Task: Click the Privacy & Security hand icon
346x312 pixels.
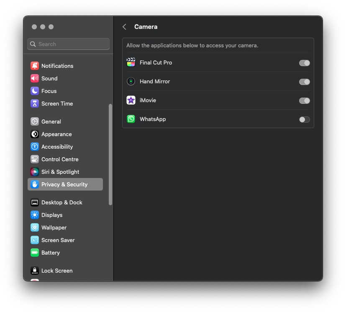Action: (x=35, y=184)
